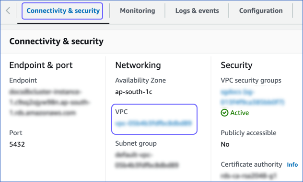Click the Certificate authority label
The height and width of the screenshot is (182, 303).
pos(251,164)
